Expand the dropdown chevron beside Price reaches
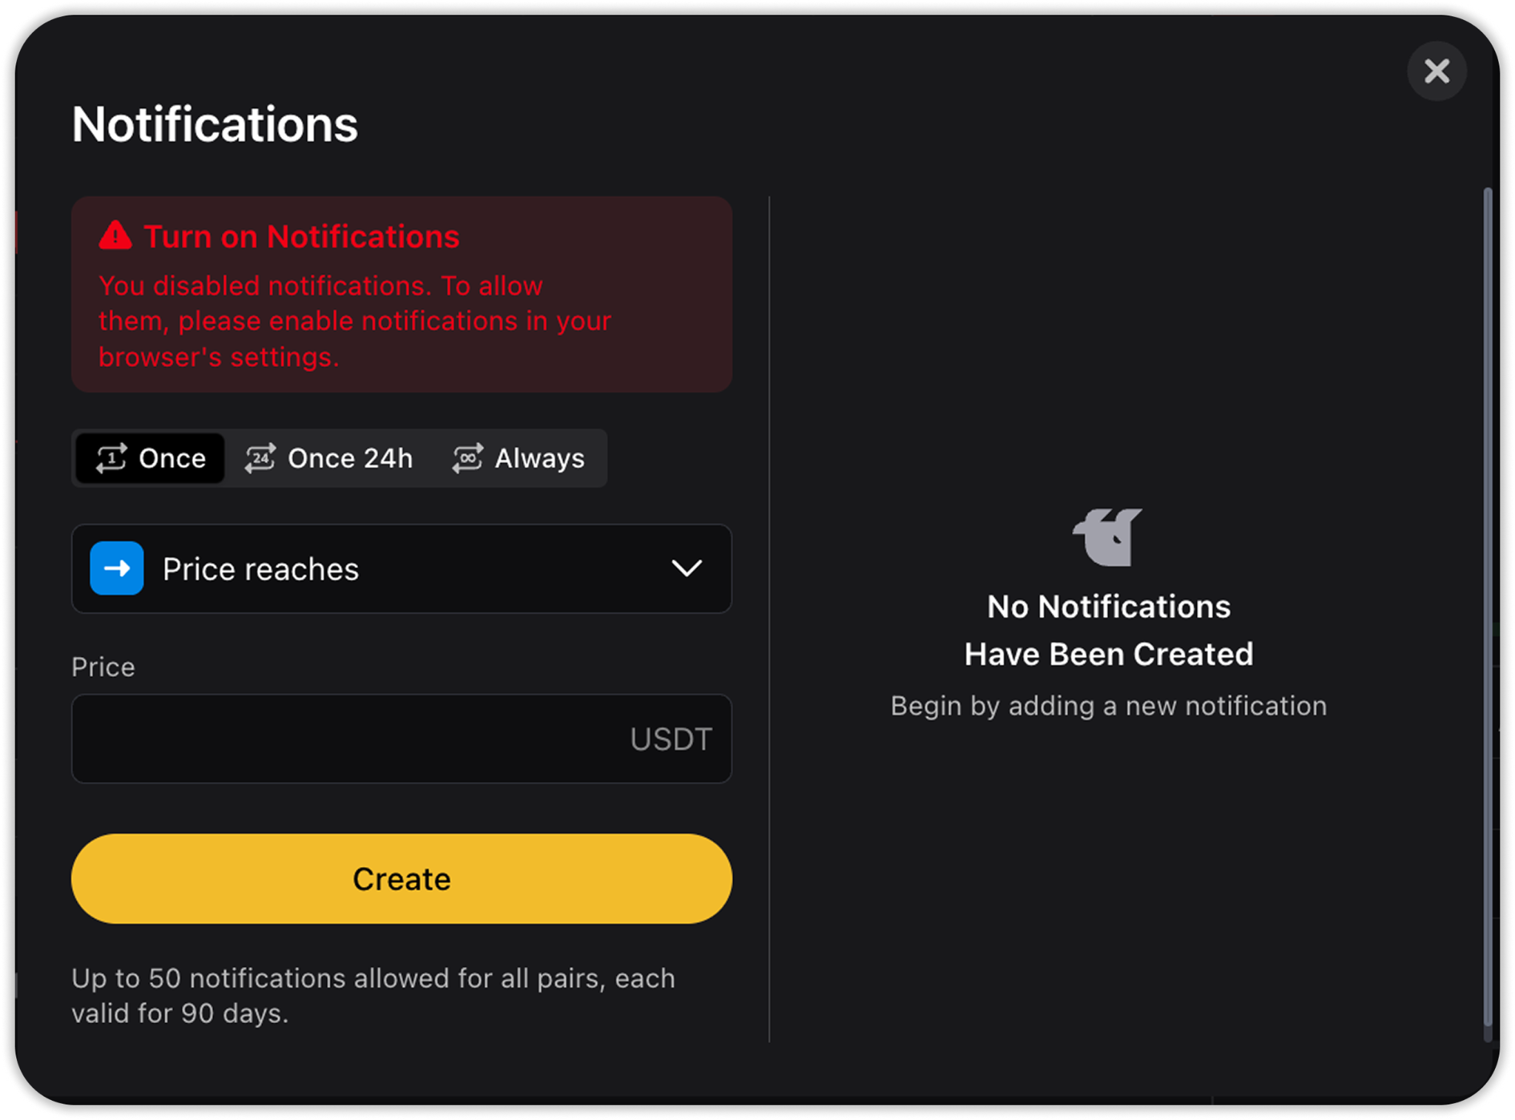 pos(686,568)
